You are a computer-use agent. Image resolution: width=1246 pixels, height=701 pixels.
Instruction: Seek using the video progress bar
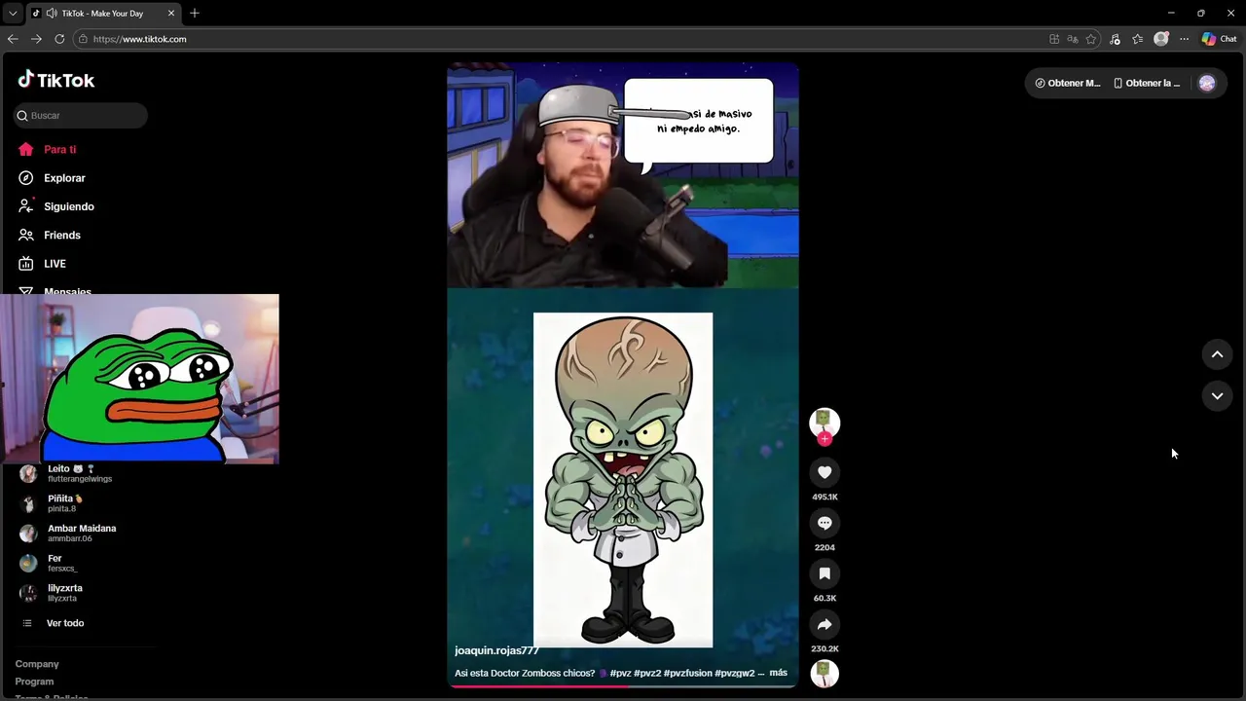623,686
